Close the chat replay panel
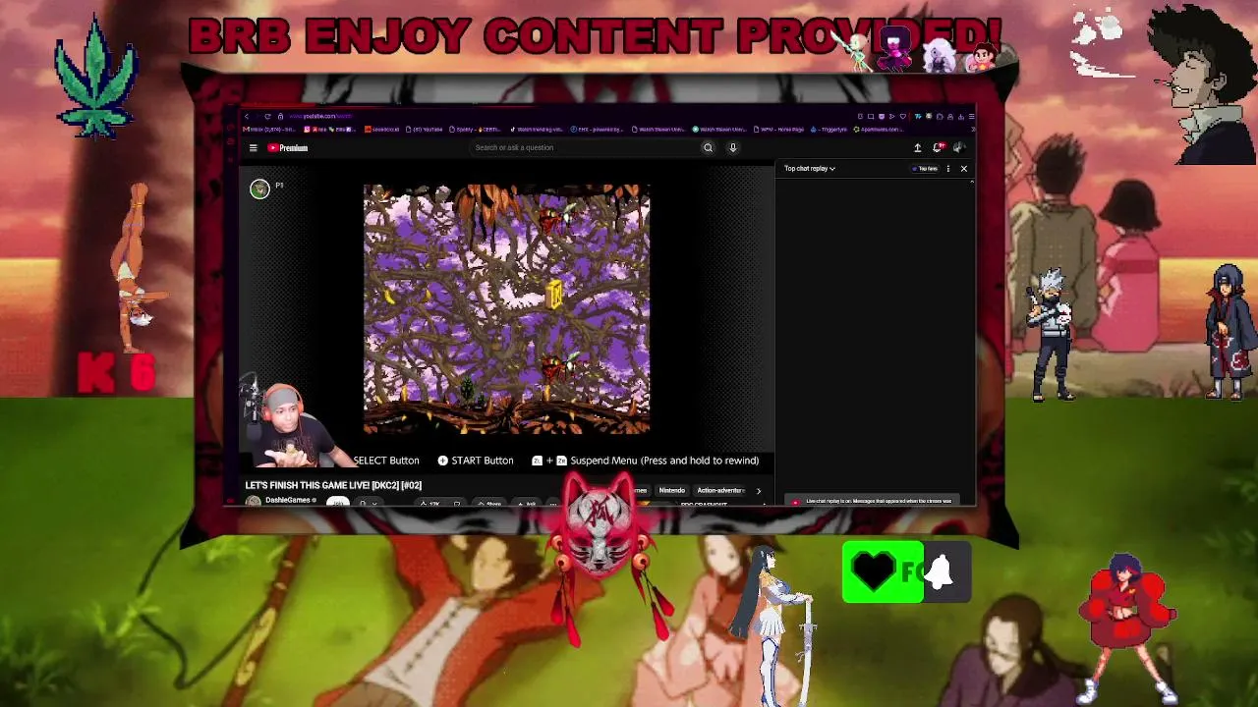Viewport: 1258px width, 707px height. click(x=963, y=169)
